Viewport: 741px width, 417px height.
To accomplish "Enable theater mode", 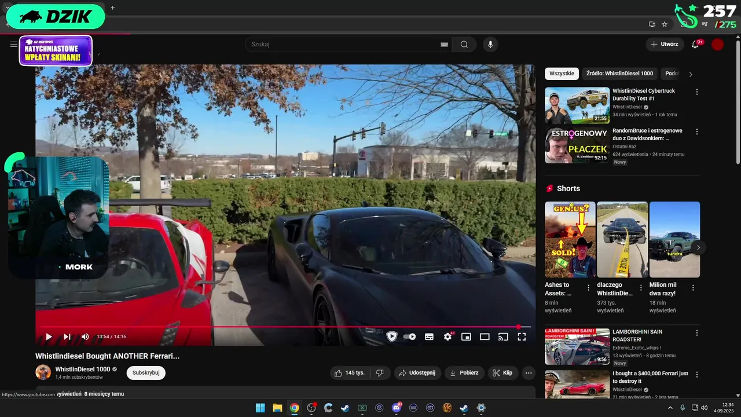I will [x=485, y=336].
